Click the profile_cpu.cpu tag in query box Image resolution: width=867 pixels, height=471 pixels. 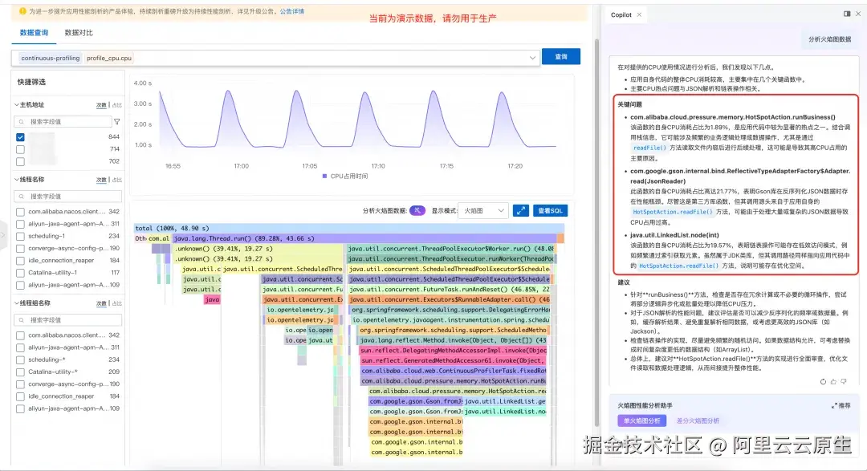click(x=109, y=58)
